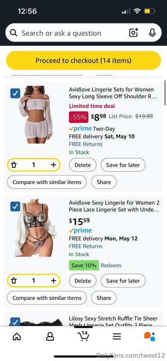Open FREE Returns link for $8.98 item
The image size is (167, 361).
tap(86, 144)
